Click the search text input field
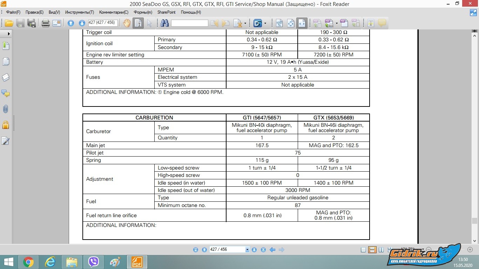 (189, 23)
